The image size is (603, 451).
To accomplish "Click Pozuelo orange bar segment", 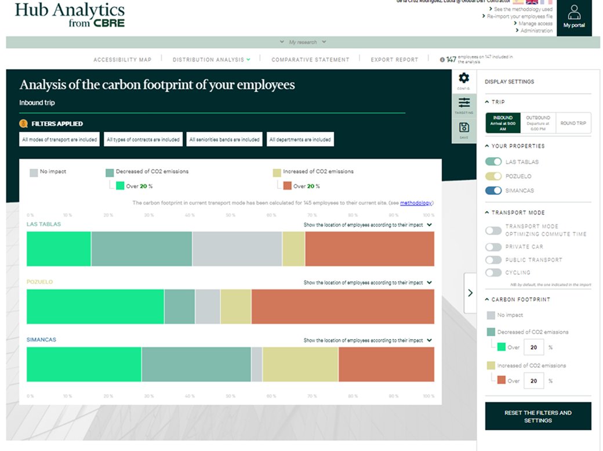I will click(343, 307).
